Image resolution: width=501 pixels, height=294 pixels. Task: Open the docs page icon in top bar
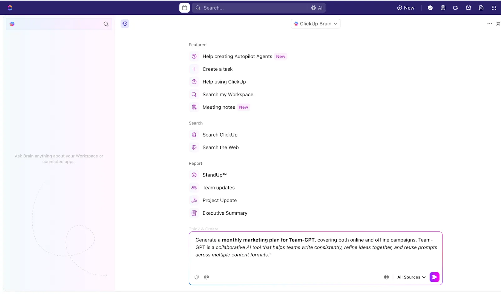point(481,8)
